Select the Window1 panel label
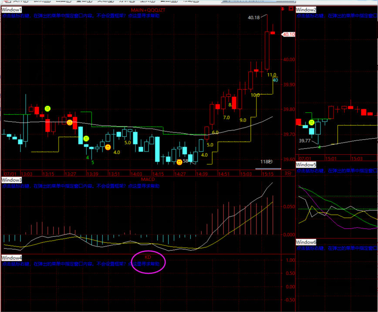Viewport: 378px width, 312px height. (x=12, y=10)
